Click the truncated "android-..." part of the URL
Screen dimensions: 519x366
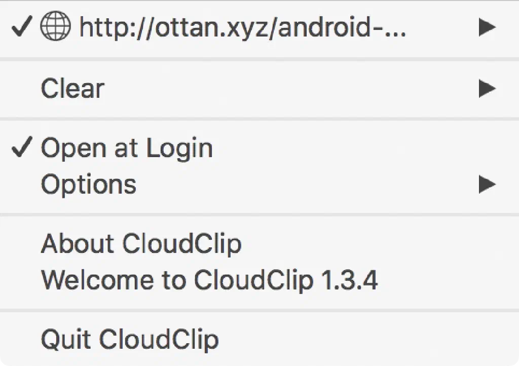coord(350,27)
